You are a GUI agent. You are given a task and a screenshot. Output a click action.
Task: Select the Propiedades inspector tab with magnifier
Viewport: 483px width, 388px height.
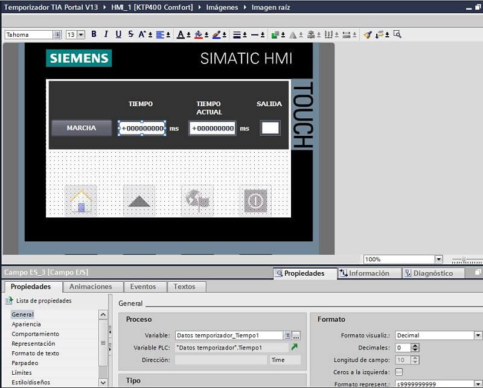[x=304, y=273]
